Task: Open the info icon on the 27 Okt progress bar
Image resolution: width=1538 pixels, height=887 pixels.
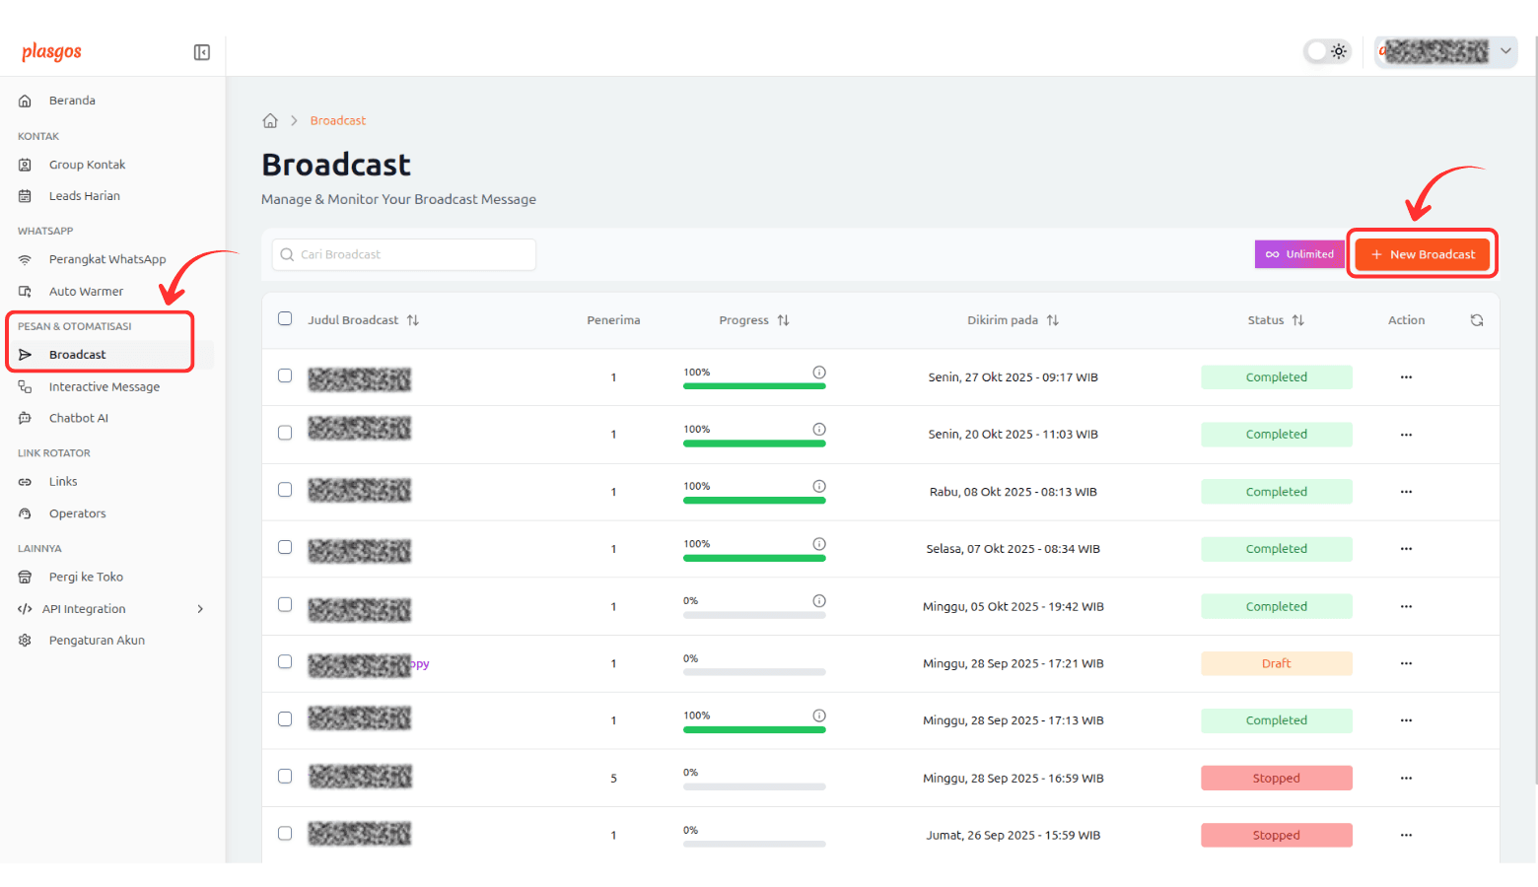Action: 818,373
